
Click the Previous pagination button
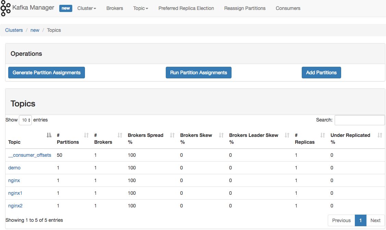pos(341,220)
